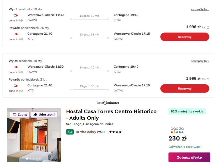The width and height of the screenshot is (216, 165).
Task: Click the Odwołanie rezerwacji link
Action: [x=185, y=147]
